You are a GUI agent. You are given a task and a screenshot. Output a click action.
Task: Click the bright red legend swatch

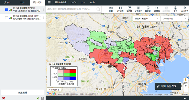click(x=73, y=71)
